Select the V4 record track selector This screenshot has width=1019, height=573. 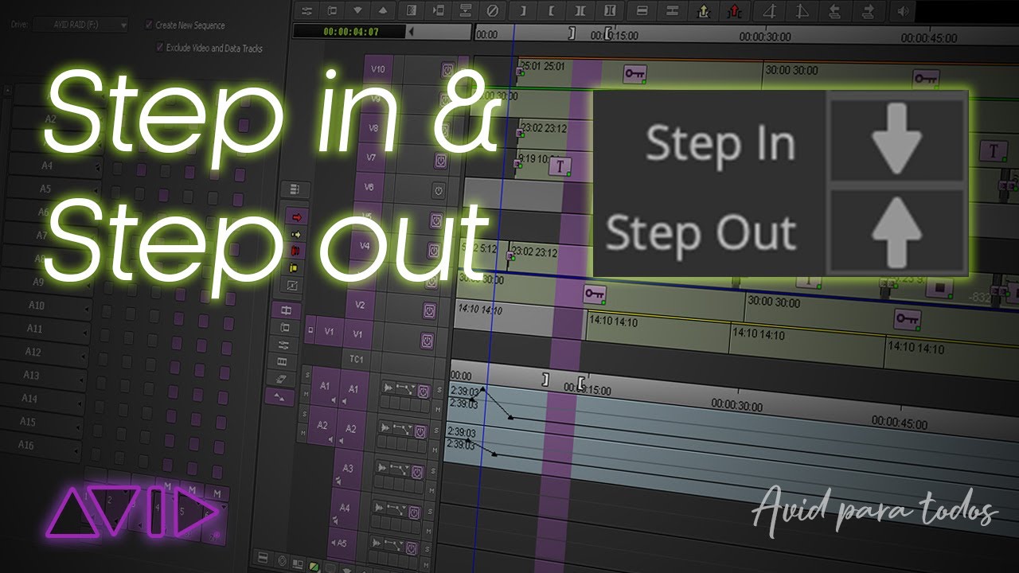point(365,247)
